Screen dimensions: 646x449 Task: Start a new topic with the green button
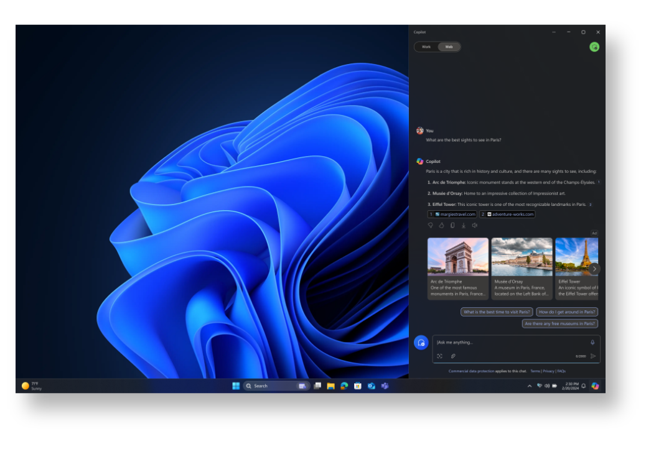594,47
